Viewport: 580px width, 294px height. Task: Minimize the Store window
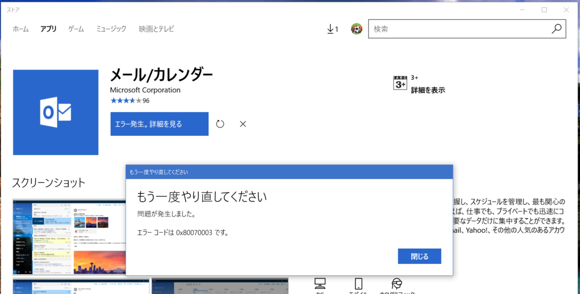click(522, 10)
